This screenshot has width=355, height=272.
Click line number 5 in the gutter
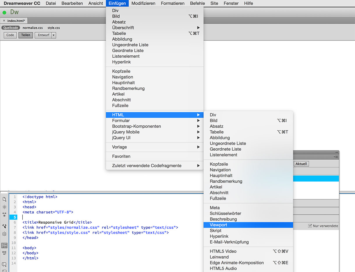pos(13,217)
